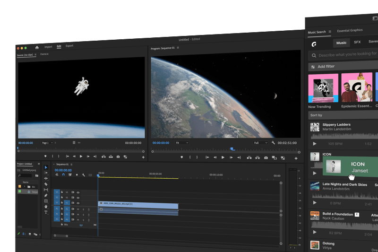Click the Program monitor playhead scrubber
The height and width of the screenshot is (252, 378).
coord(232,149)
